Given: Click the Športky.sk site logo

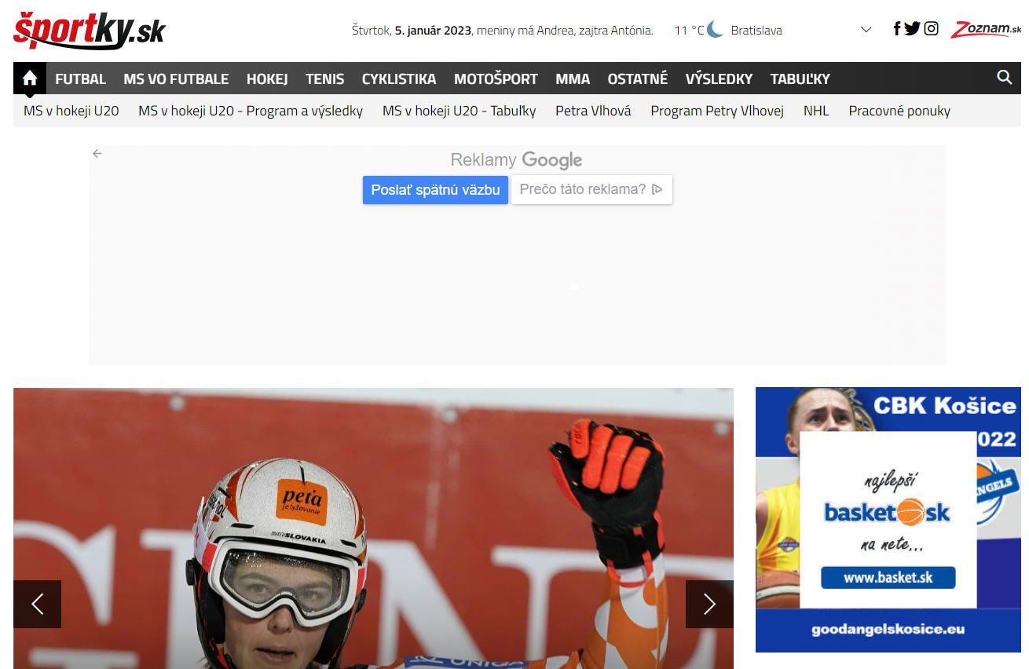Looking at the screenshot, I should (90, 31).
